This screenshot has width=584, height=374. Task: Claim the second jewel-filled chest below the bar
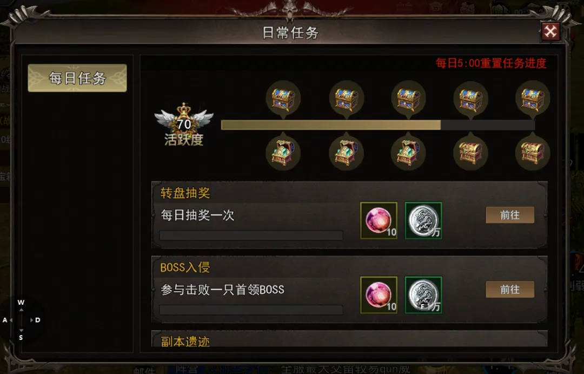point(347,152)
